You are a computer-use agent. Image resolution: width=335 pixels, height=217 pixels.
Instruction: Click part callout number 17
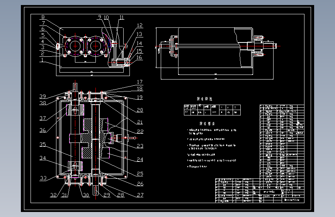click(x=140, y=82)
